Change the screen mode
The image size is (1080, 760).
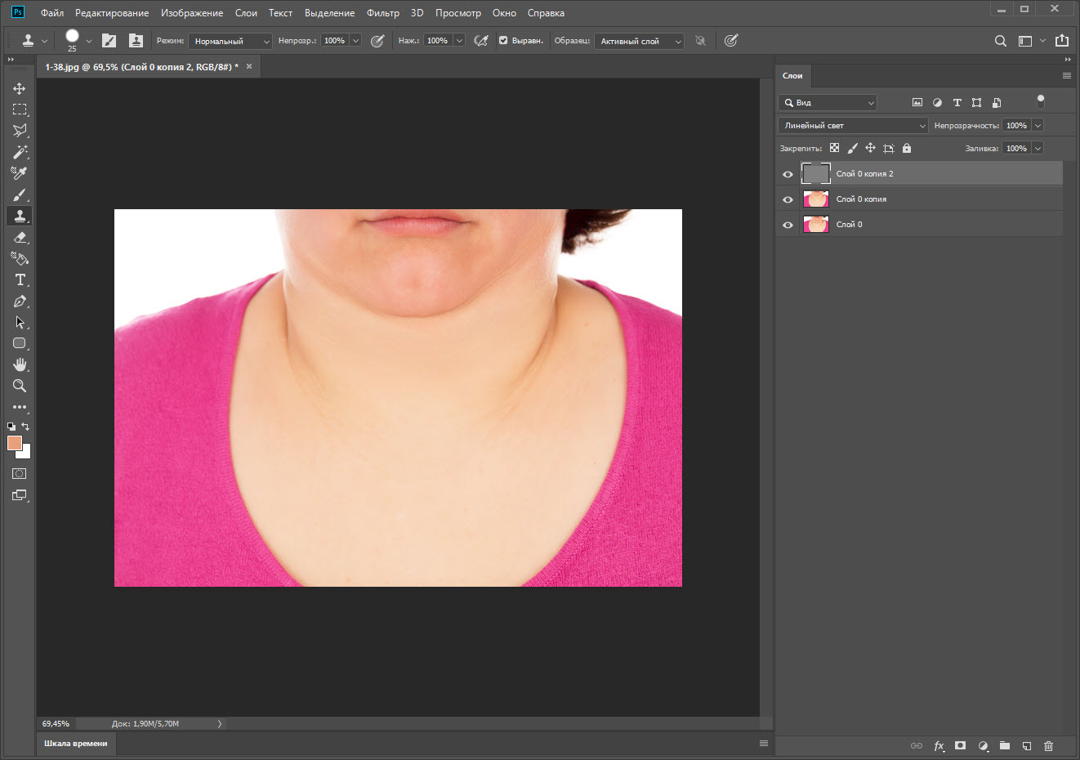(20, 495)
